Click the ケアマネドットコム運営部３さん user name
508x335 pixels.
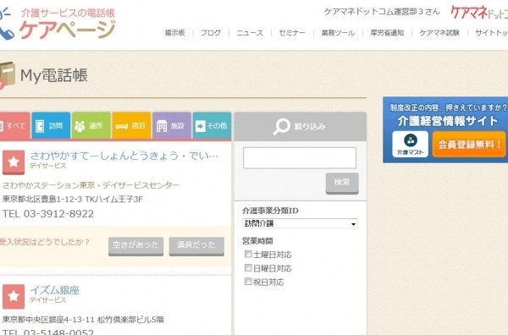tap(382, 12)
